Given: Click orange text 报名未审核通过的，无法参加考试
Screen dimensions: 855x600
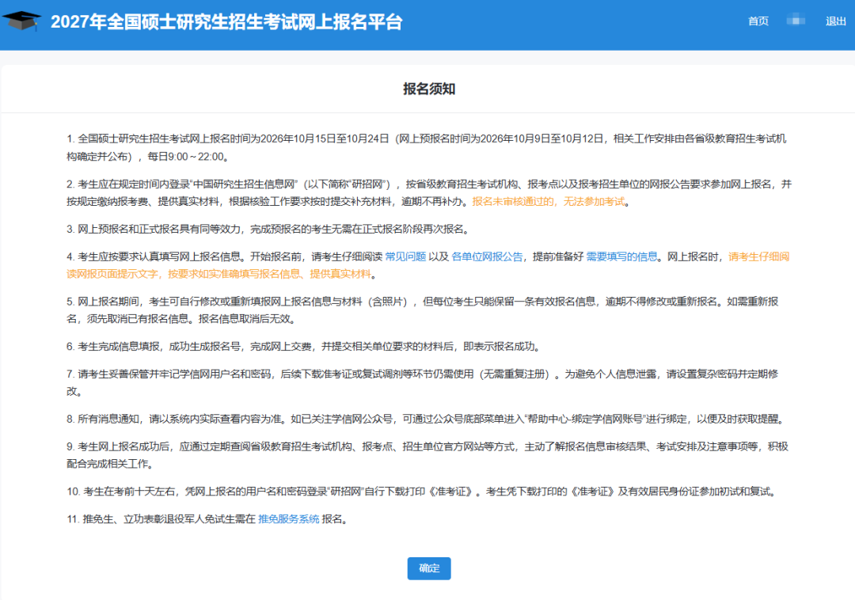Looking at the screenshot, I should (549, 202).
